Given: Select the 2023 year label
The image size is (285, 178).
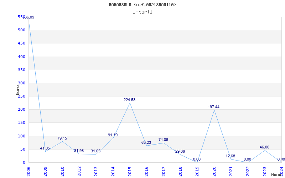Looking at the screenshot, I should pos(265,171).
